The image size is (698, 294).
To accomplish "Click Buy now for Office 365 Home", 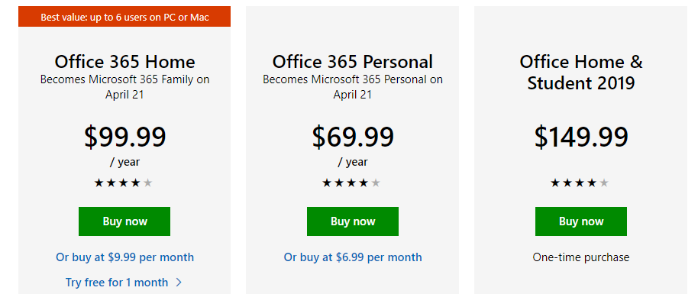I will pos(124,221).
